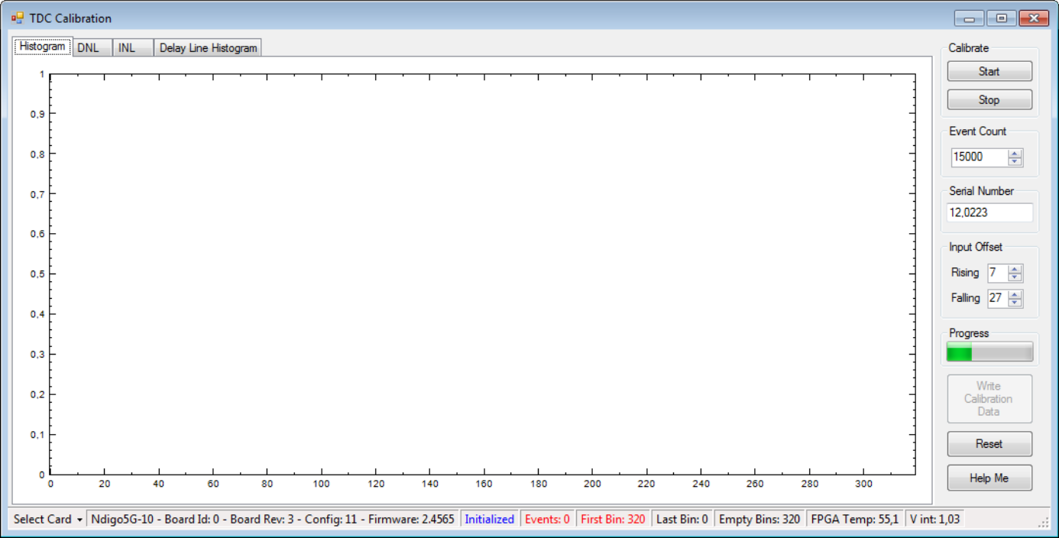This screenshot has width=1059, height=538.
Task: Increment the Falling input offset
Action: (1015, 294)
